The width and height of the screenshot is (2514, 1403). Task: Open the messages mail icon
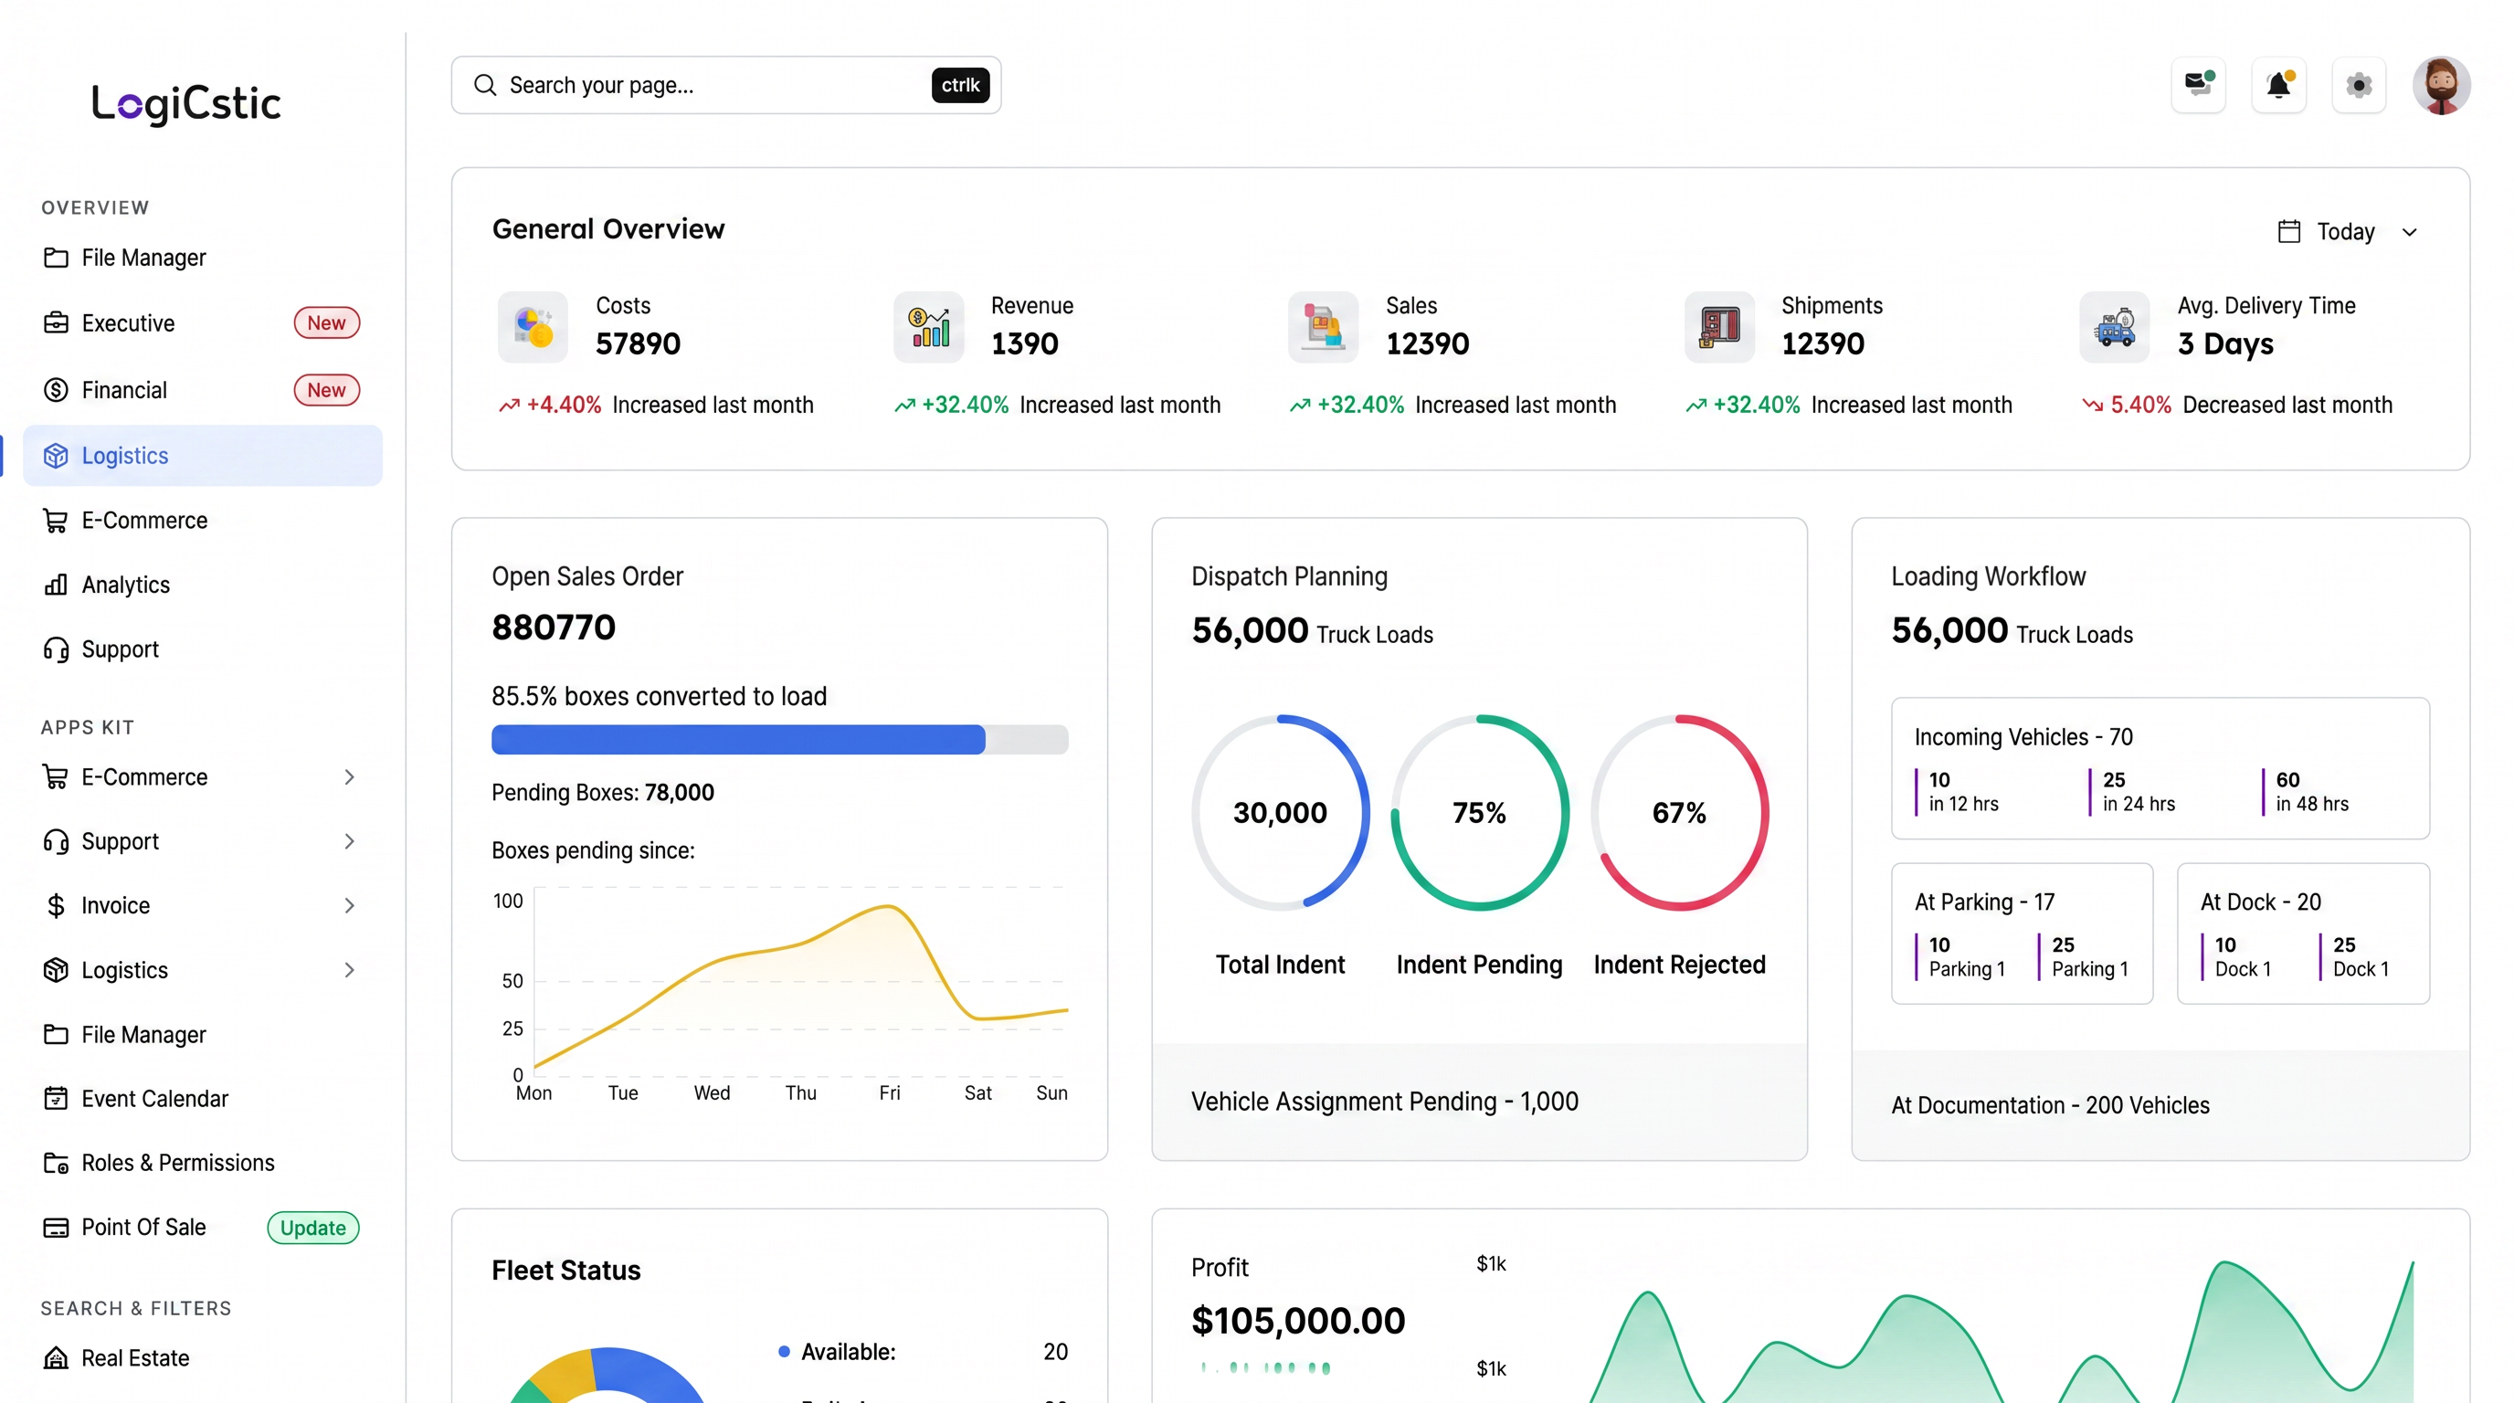point(2198,85)
